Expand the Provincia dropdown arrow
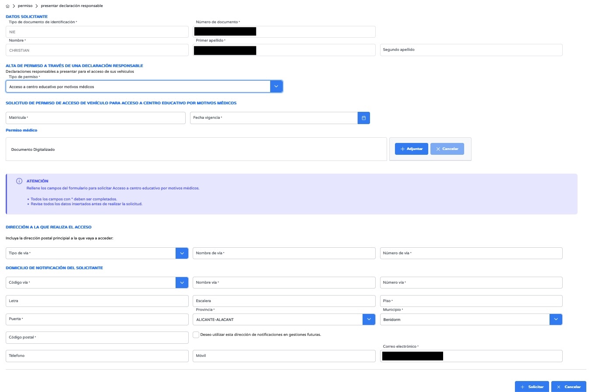The height and width of the screenshot is (392, 592). 369,320
